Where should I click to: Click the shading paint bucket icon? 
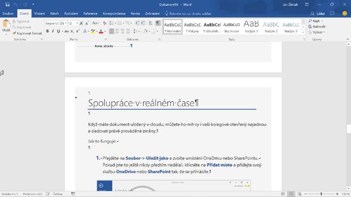[146, 31]
